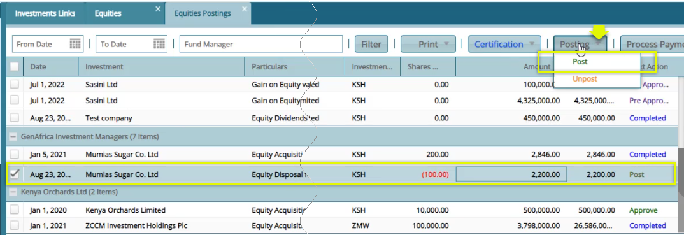Click the ZMW currency cell
The width and height of the screenshot is (684, 235).
[x=360, y=225]
